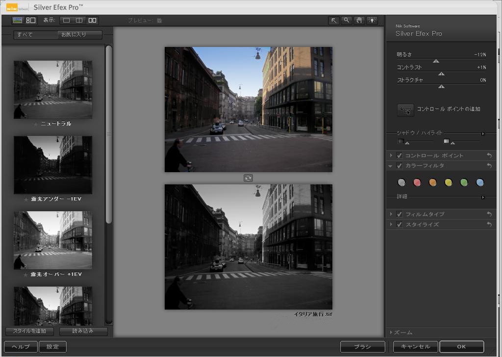Viewport: 502px width, 357px height.
Task: Select the arrow pointer tool
Action: pos(334,21)
